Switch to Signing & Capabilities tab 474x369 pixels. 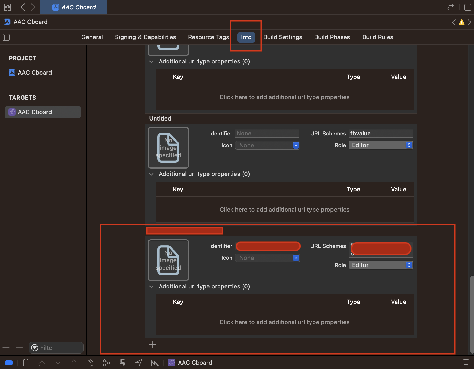click(x=145, y=37)
